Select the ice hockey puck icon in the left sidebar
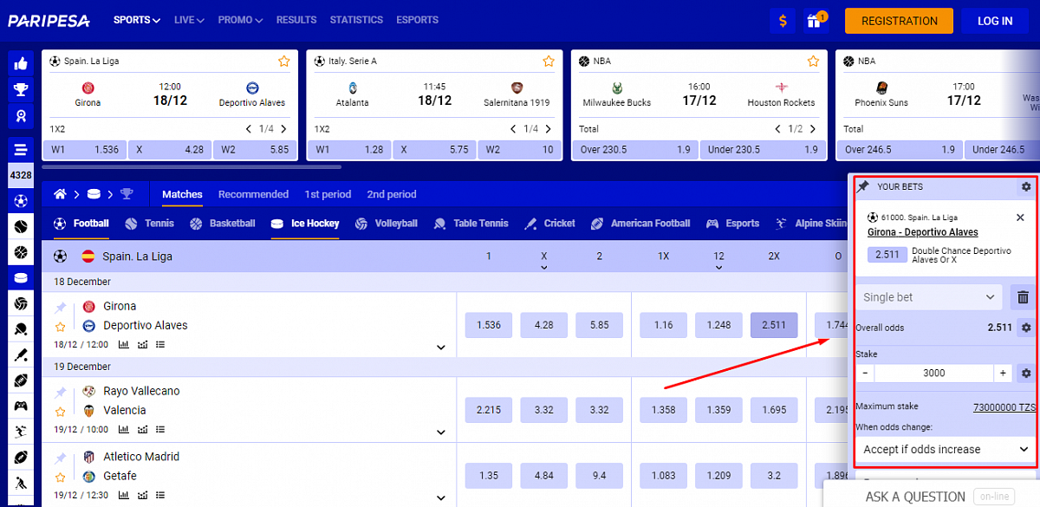This screenshot has width=1040, height=507. click(21, 278)
